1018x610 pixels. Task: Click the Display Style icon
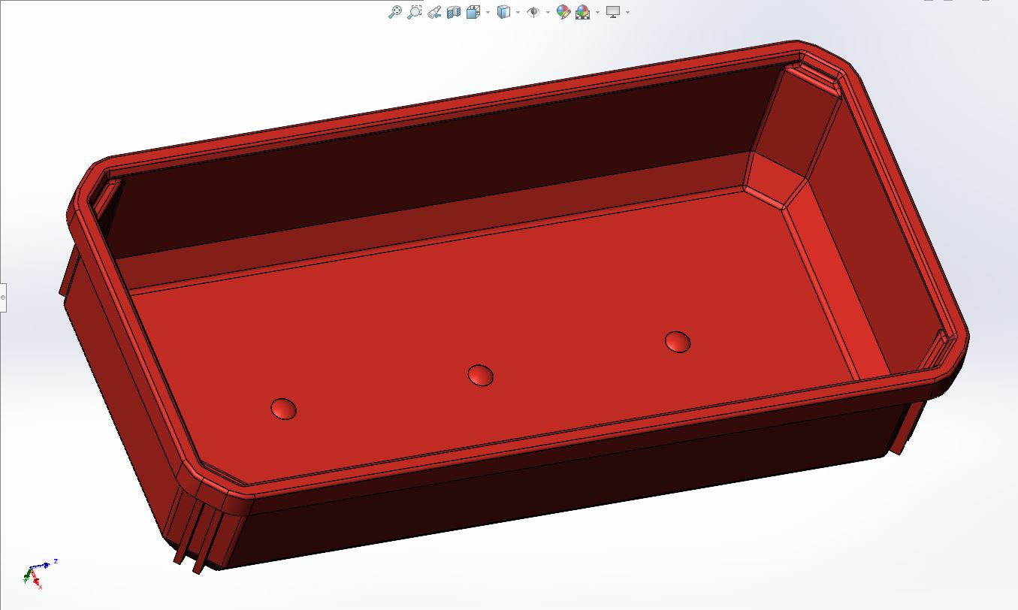click(504, 12)
